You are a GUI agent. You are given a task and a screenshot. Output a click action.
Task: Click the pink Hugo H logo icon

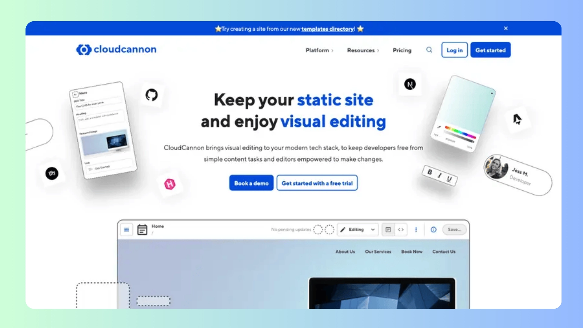pos(170,184)
